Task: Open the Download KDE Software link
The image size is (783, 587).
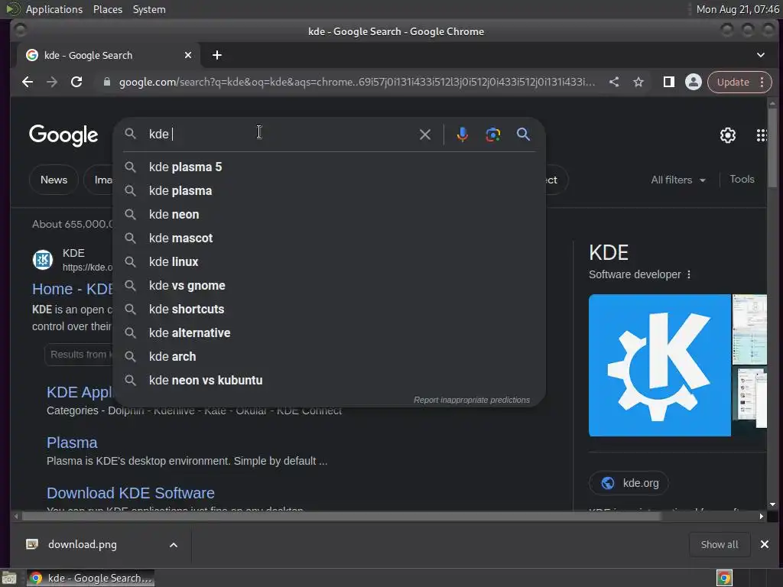Action: coord(130,493)
